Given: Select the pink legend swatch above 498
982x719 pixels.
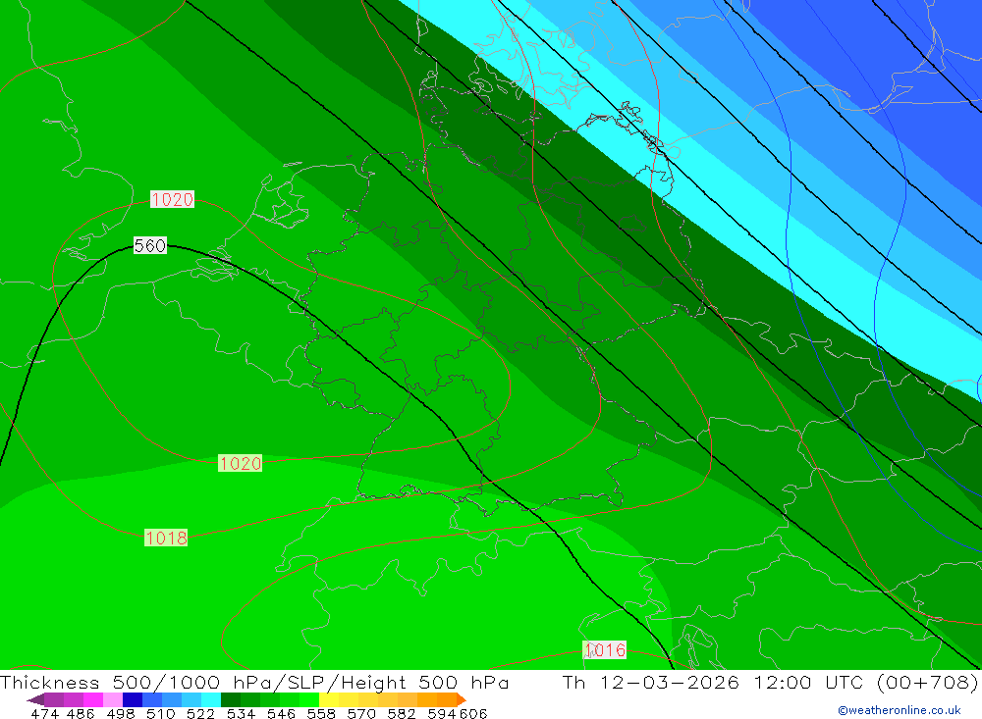Looking at the screenshot, I should (113, 699).
